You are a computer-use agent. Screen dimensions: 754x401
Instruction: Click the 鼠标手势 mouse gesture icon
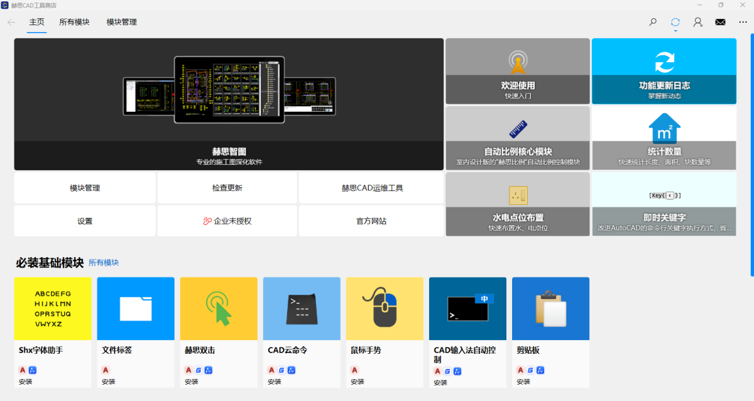(x=385, y=308)
